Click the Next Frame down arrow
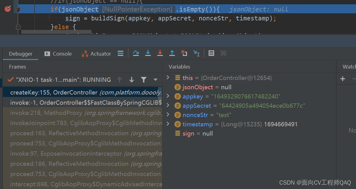Screen dimensions: 356x189 132,79
